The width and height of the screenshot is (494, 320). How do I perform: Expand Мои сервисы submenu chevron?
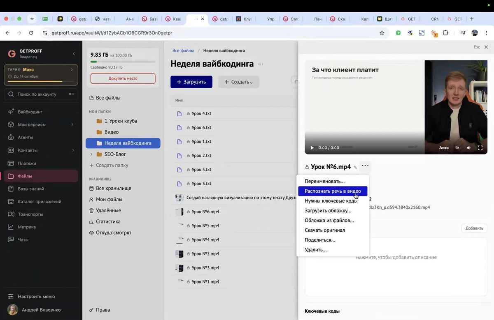click(72, 124)
